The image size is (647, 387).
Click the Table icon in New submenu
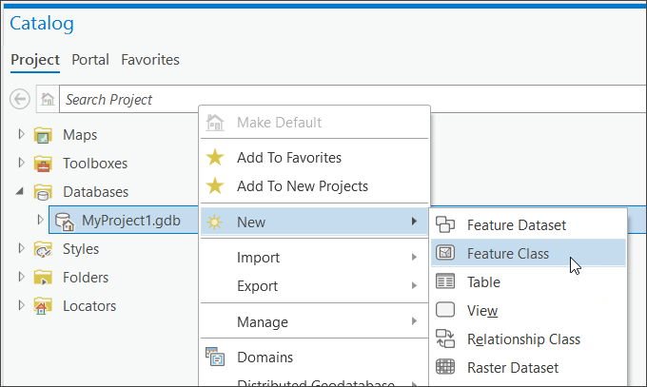[445, 282]
